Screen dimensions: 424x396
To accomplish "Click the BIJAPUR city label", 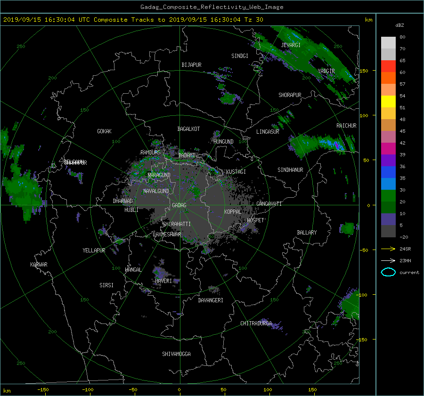I will (191, 65).
